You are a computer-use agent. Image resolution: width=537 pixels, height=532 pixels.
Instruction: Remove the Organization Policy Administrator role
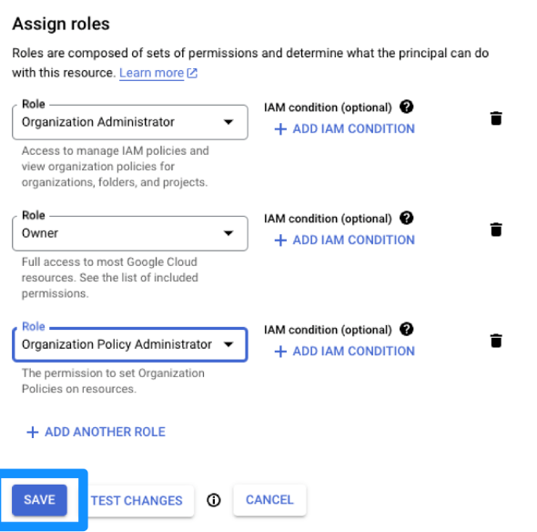pos(496,341)
